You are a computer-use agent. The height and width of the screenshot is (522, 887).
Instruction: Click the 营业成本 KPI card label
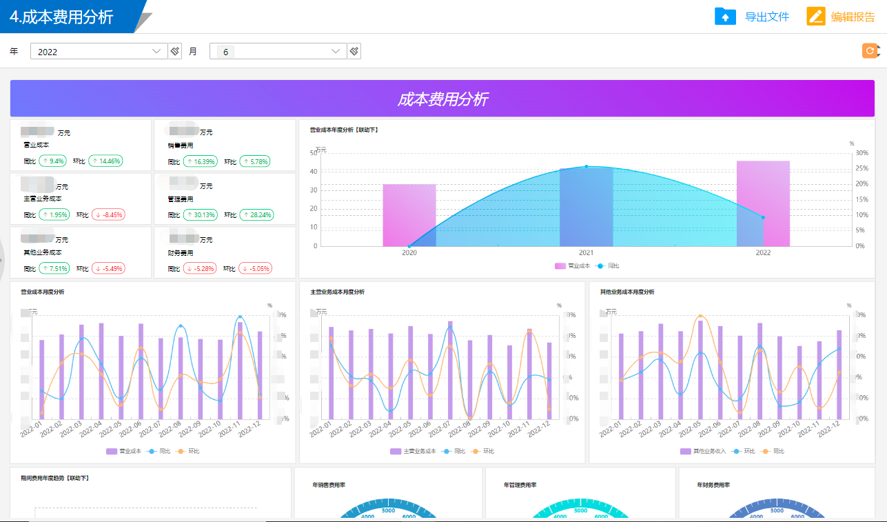pos(37,145)
